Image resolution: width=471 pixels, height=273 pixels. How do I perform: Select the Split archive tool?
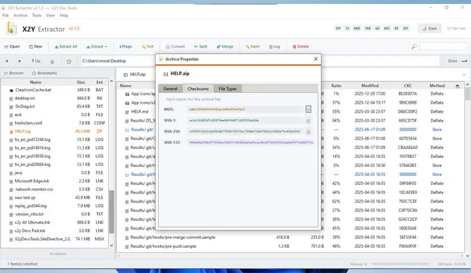[x=201, y=47]
